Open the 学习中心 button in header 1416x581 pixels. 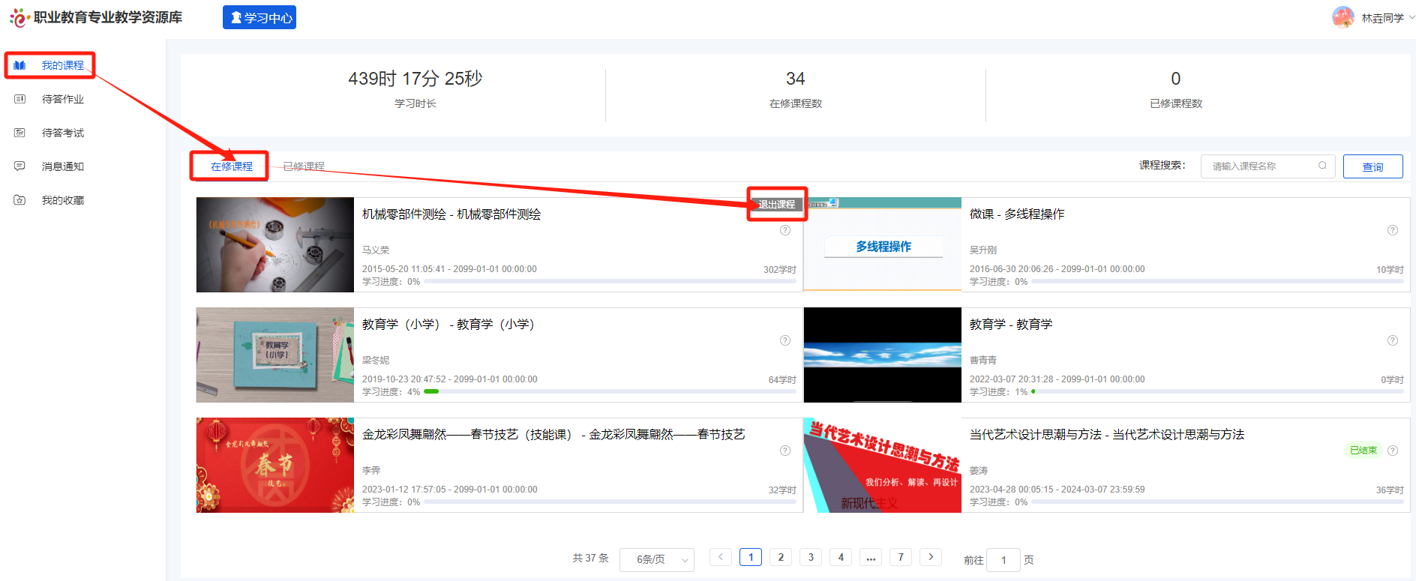tap(259, 17)
